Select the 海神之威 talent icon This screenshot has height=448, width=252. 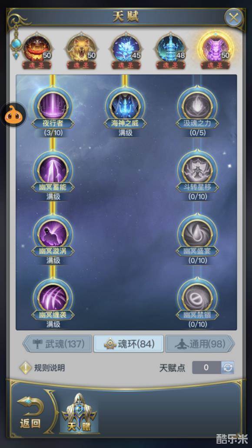[125, 106]
